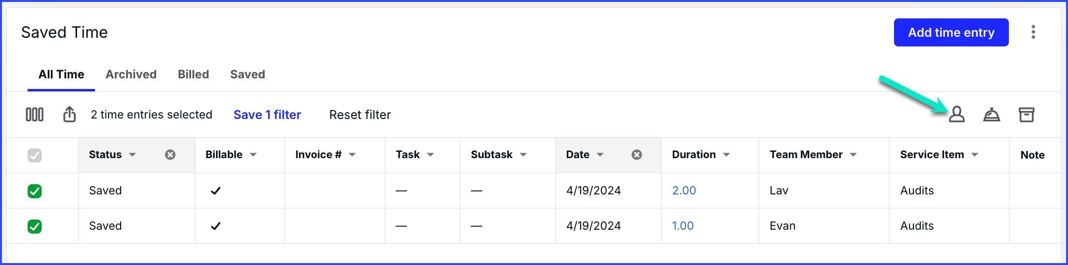Screen dimensions: 1068x265
Task: Clear the Date column filter
Action: [637, 155]
